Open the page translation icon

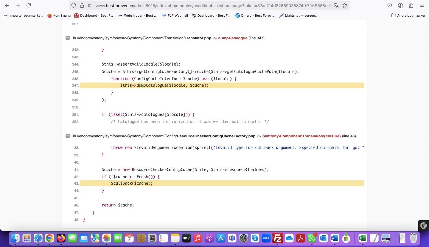336,5
